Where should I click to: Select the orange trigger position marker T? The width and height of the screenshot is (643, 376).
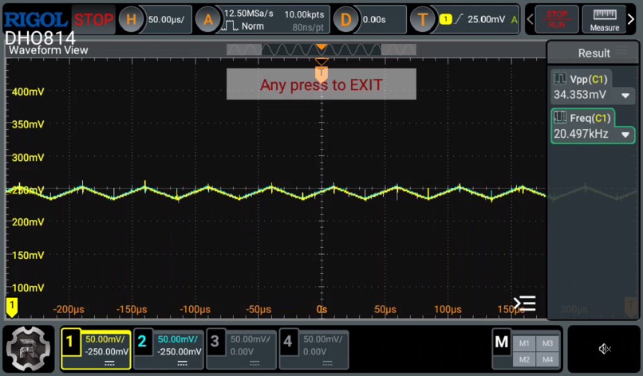pos(321,74)
